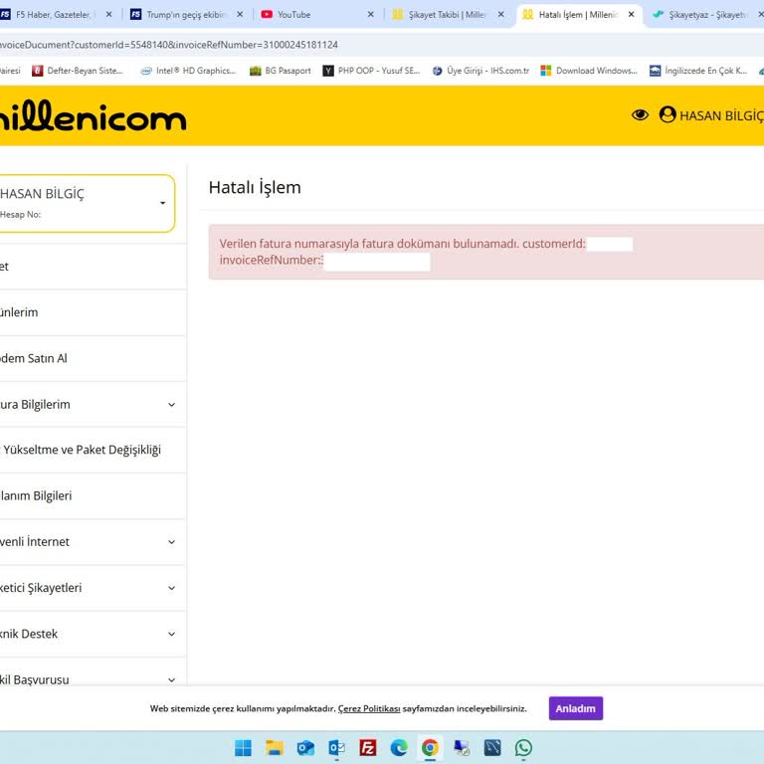Open Microsoft Edge from the taskbar
The width and height of the screenshot is (764, 764).
tap(399, 747)
